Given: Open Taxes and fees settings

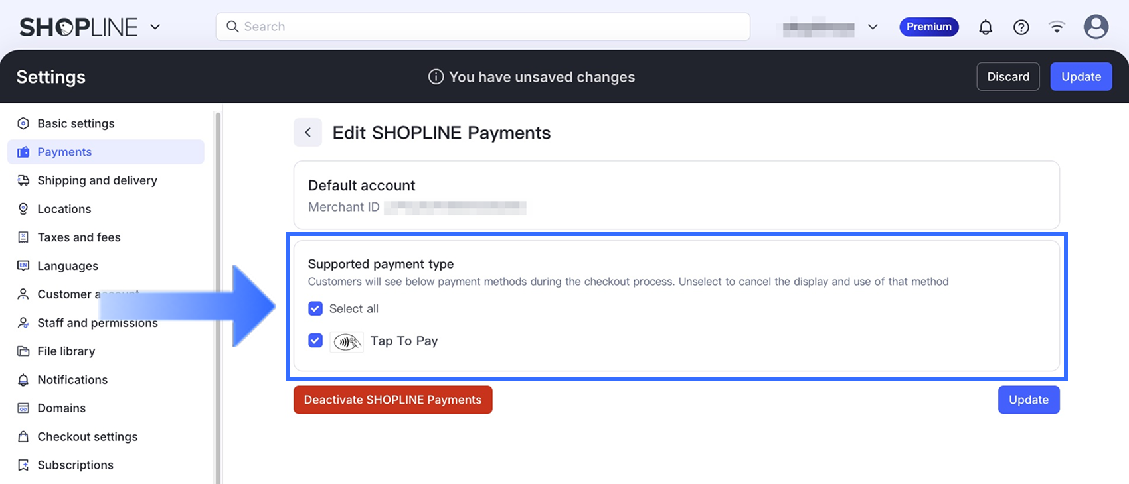Looking at the screenshot, I should pyautogui.click(x=79, y=237).
